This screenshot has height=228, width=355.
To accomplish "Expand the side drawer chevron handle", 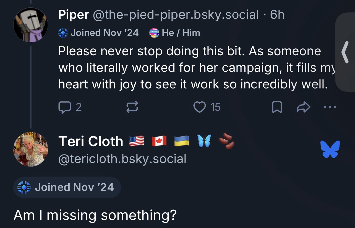I will coord(345,52).
